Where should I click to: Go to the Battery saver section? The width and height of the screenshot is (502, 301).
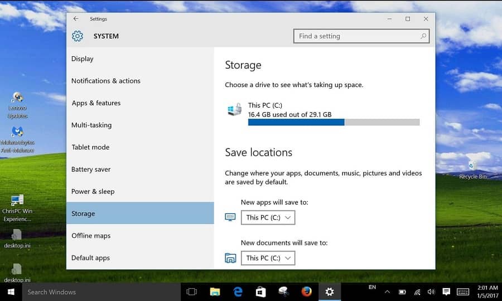[91, 169]
